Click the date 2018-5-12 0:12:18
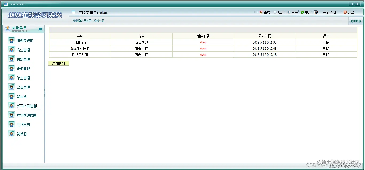The height and width of the screenshot is (170, 365). [265, 55]
